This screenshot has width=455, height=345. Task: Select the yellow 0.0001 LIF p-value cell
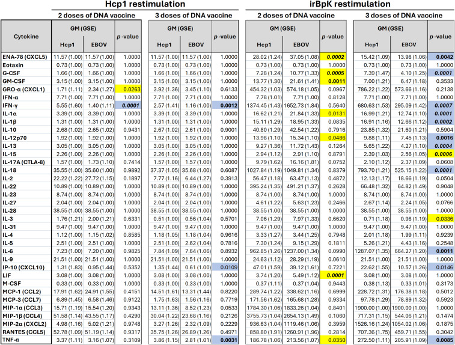pyautogui.click(x=333, y=275)
